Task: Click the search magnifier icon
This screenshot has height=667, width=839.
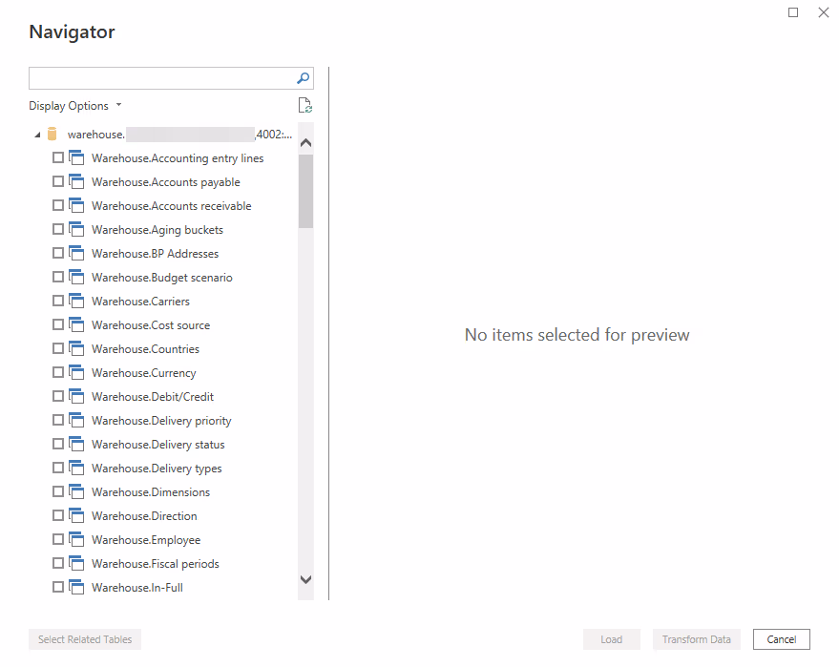Action: tap(304, 78)
